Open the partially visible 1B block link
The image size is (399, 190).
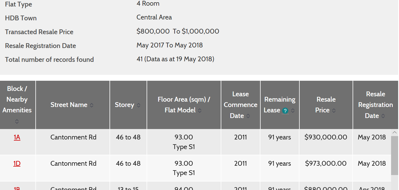[x=17, y=188]
